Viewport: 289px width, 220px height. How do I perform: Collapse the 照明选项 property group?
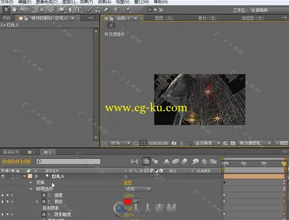click(31, 189)
